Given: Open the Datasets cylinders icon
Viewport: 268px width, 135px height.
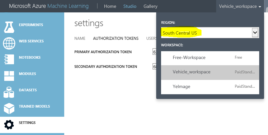Looking at the screenshot, I should (9, 92).
